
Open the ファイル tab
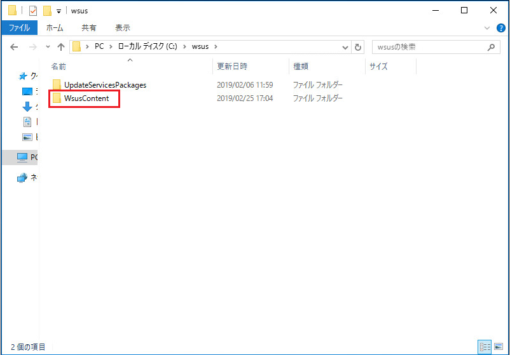point(20,28)
